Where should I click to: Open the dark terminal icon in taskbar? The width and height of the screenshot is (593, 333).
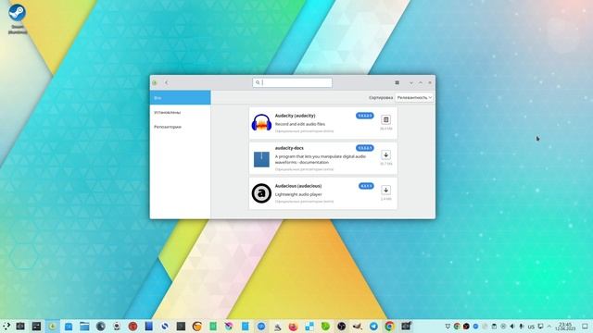tap(181, 326)
